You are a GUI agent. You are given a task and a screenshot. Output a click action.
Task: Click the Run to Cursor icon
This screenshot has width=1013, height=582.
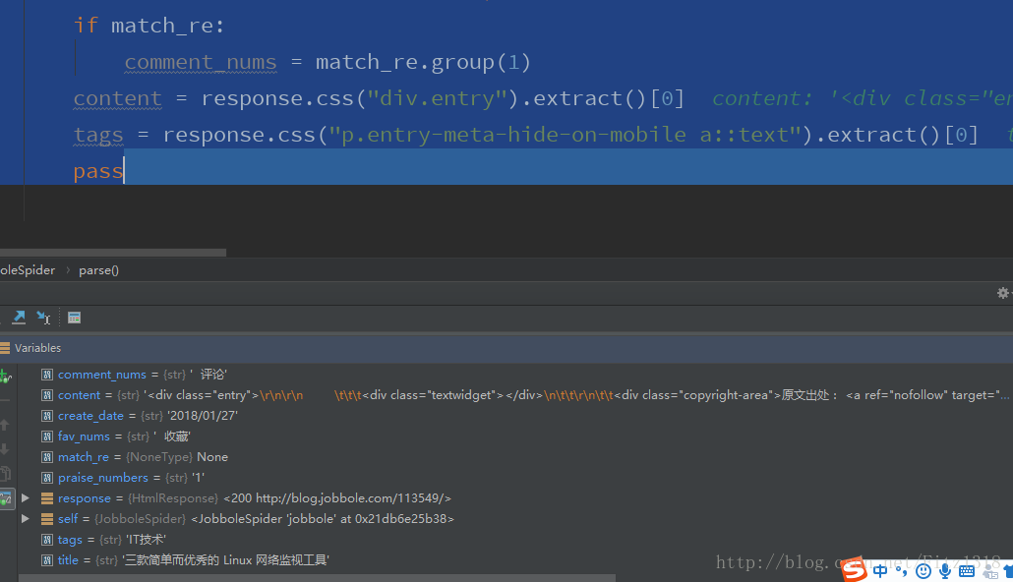[x=43, y=318]
